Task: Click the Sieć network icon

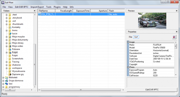Action: 7,84
